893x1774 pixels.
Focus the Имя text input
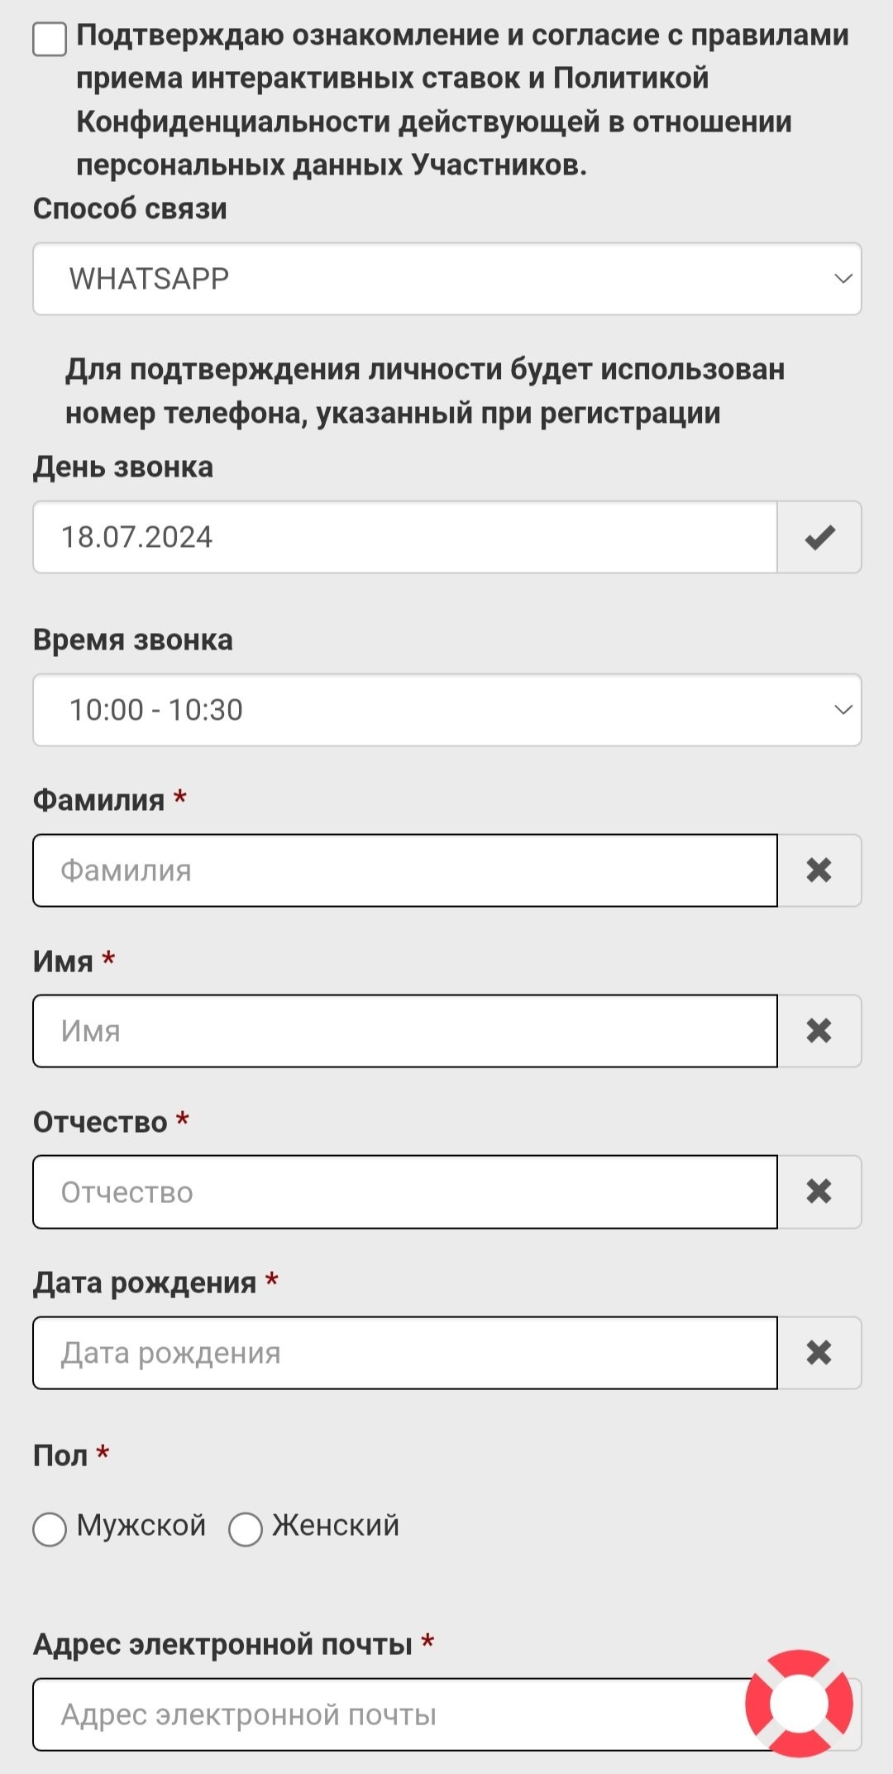tap(405, 1031)
